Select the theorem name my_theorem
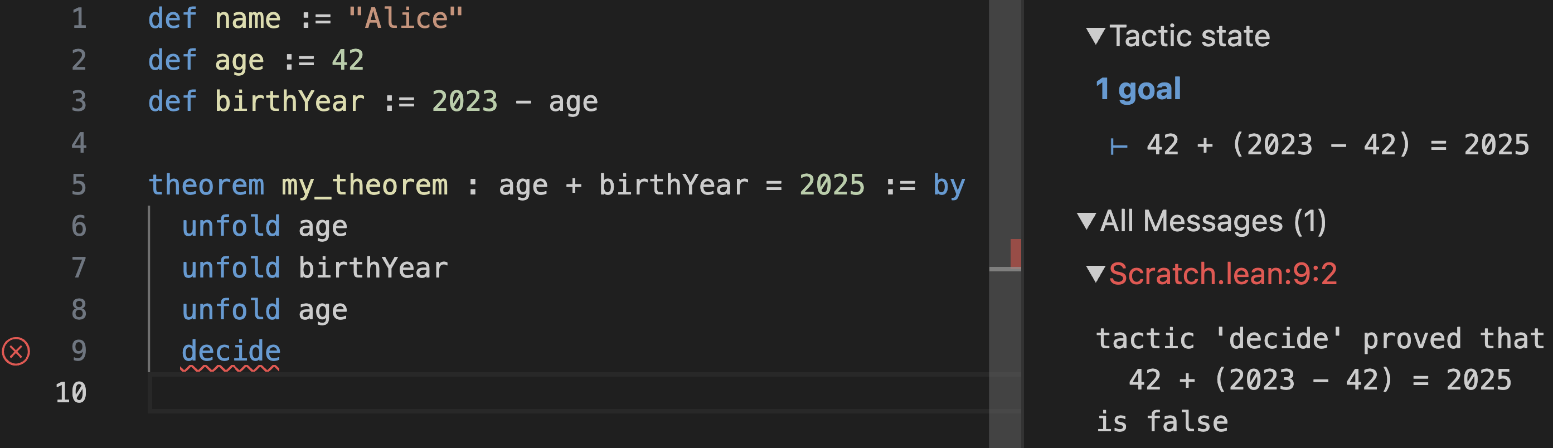 (x=365, y=184)
